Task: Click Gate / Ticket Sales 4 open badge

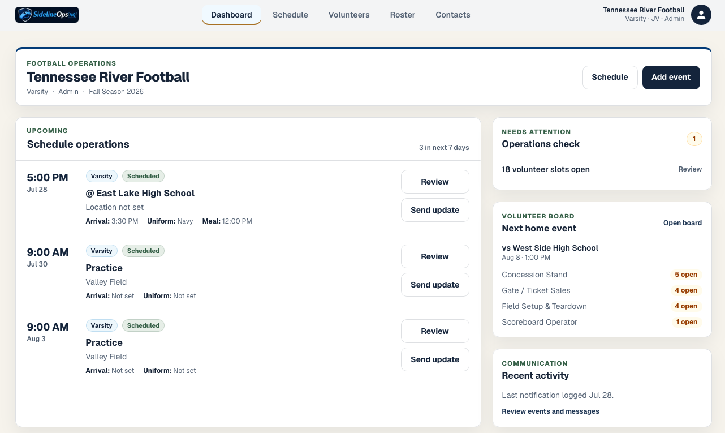Action: coord(686,290)
